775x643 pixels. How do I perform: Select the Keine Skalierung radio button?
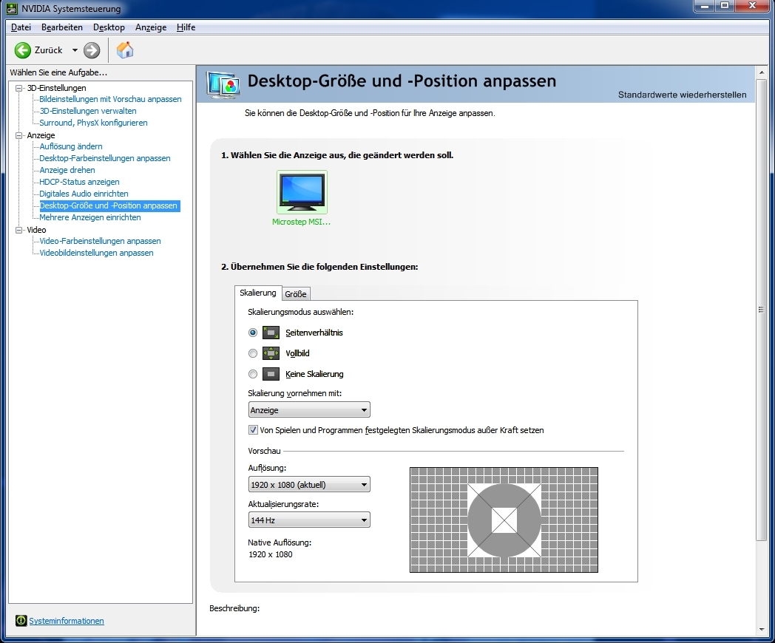click(253, 374)
